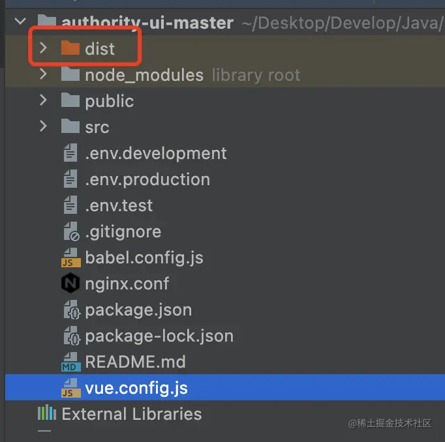Viewport: 445px width, 442px height.
Task: Click the .gitignore file icon
Action: point(71,231)
